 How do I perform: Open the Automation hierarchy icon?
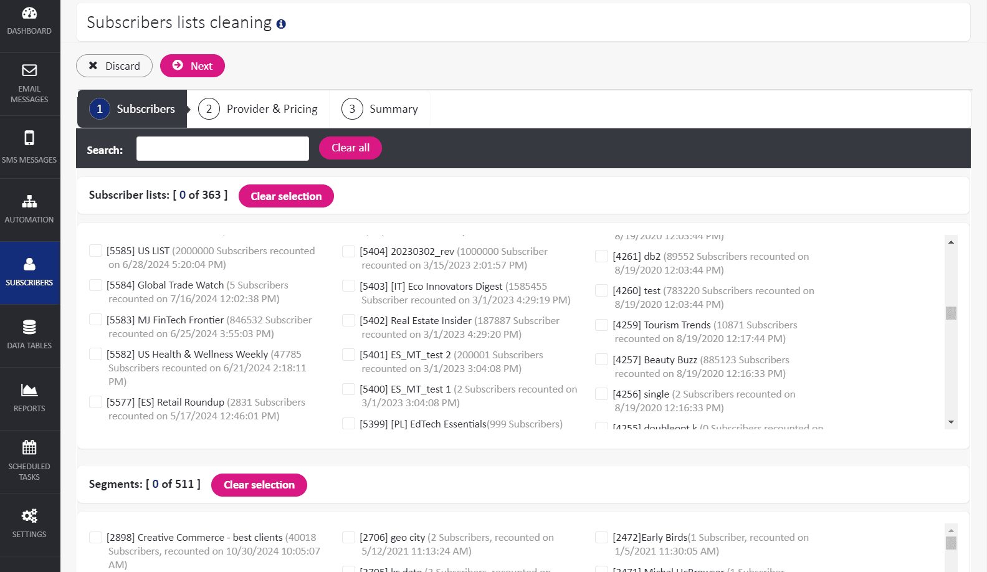coord(29,201)
